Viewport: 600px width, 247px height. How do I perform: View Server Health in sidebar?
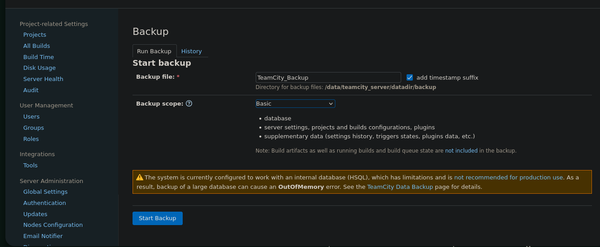(x=43, y=79)
